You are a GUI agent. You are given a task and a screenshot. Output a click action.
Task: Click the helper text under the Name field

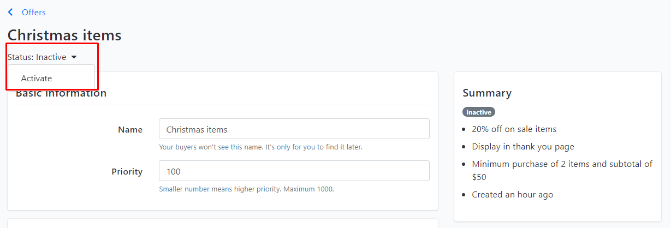[260, 147]
